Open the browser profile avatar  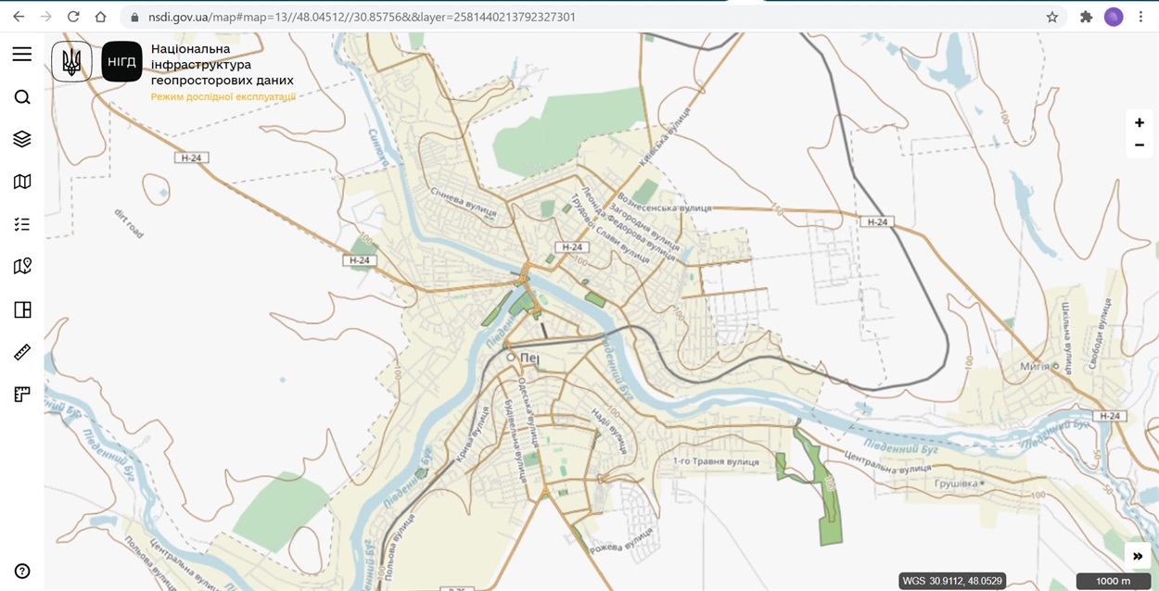click(1114, 17)
